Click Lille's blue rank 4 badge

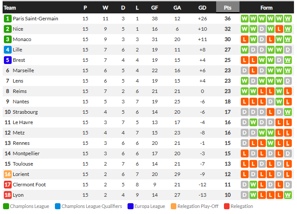pos(8,50)
